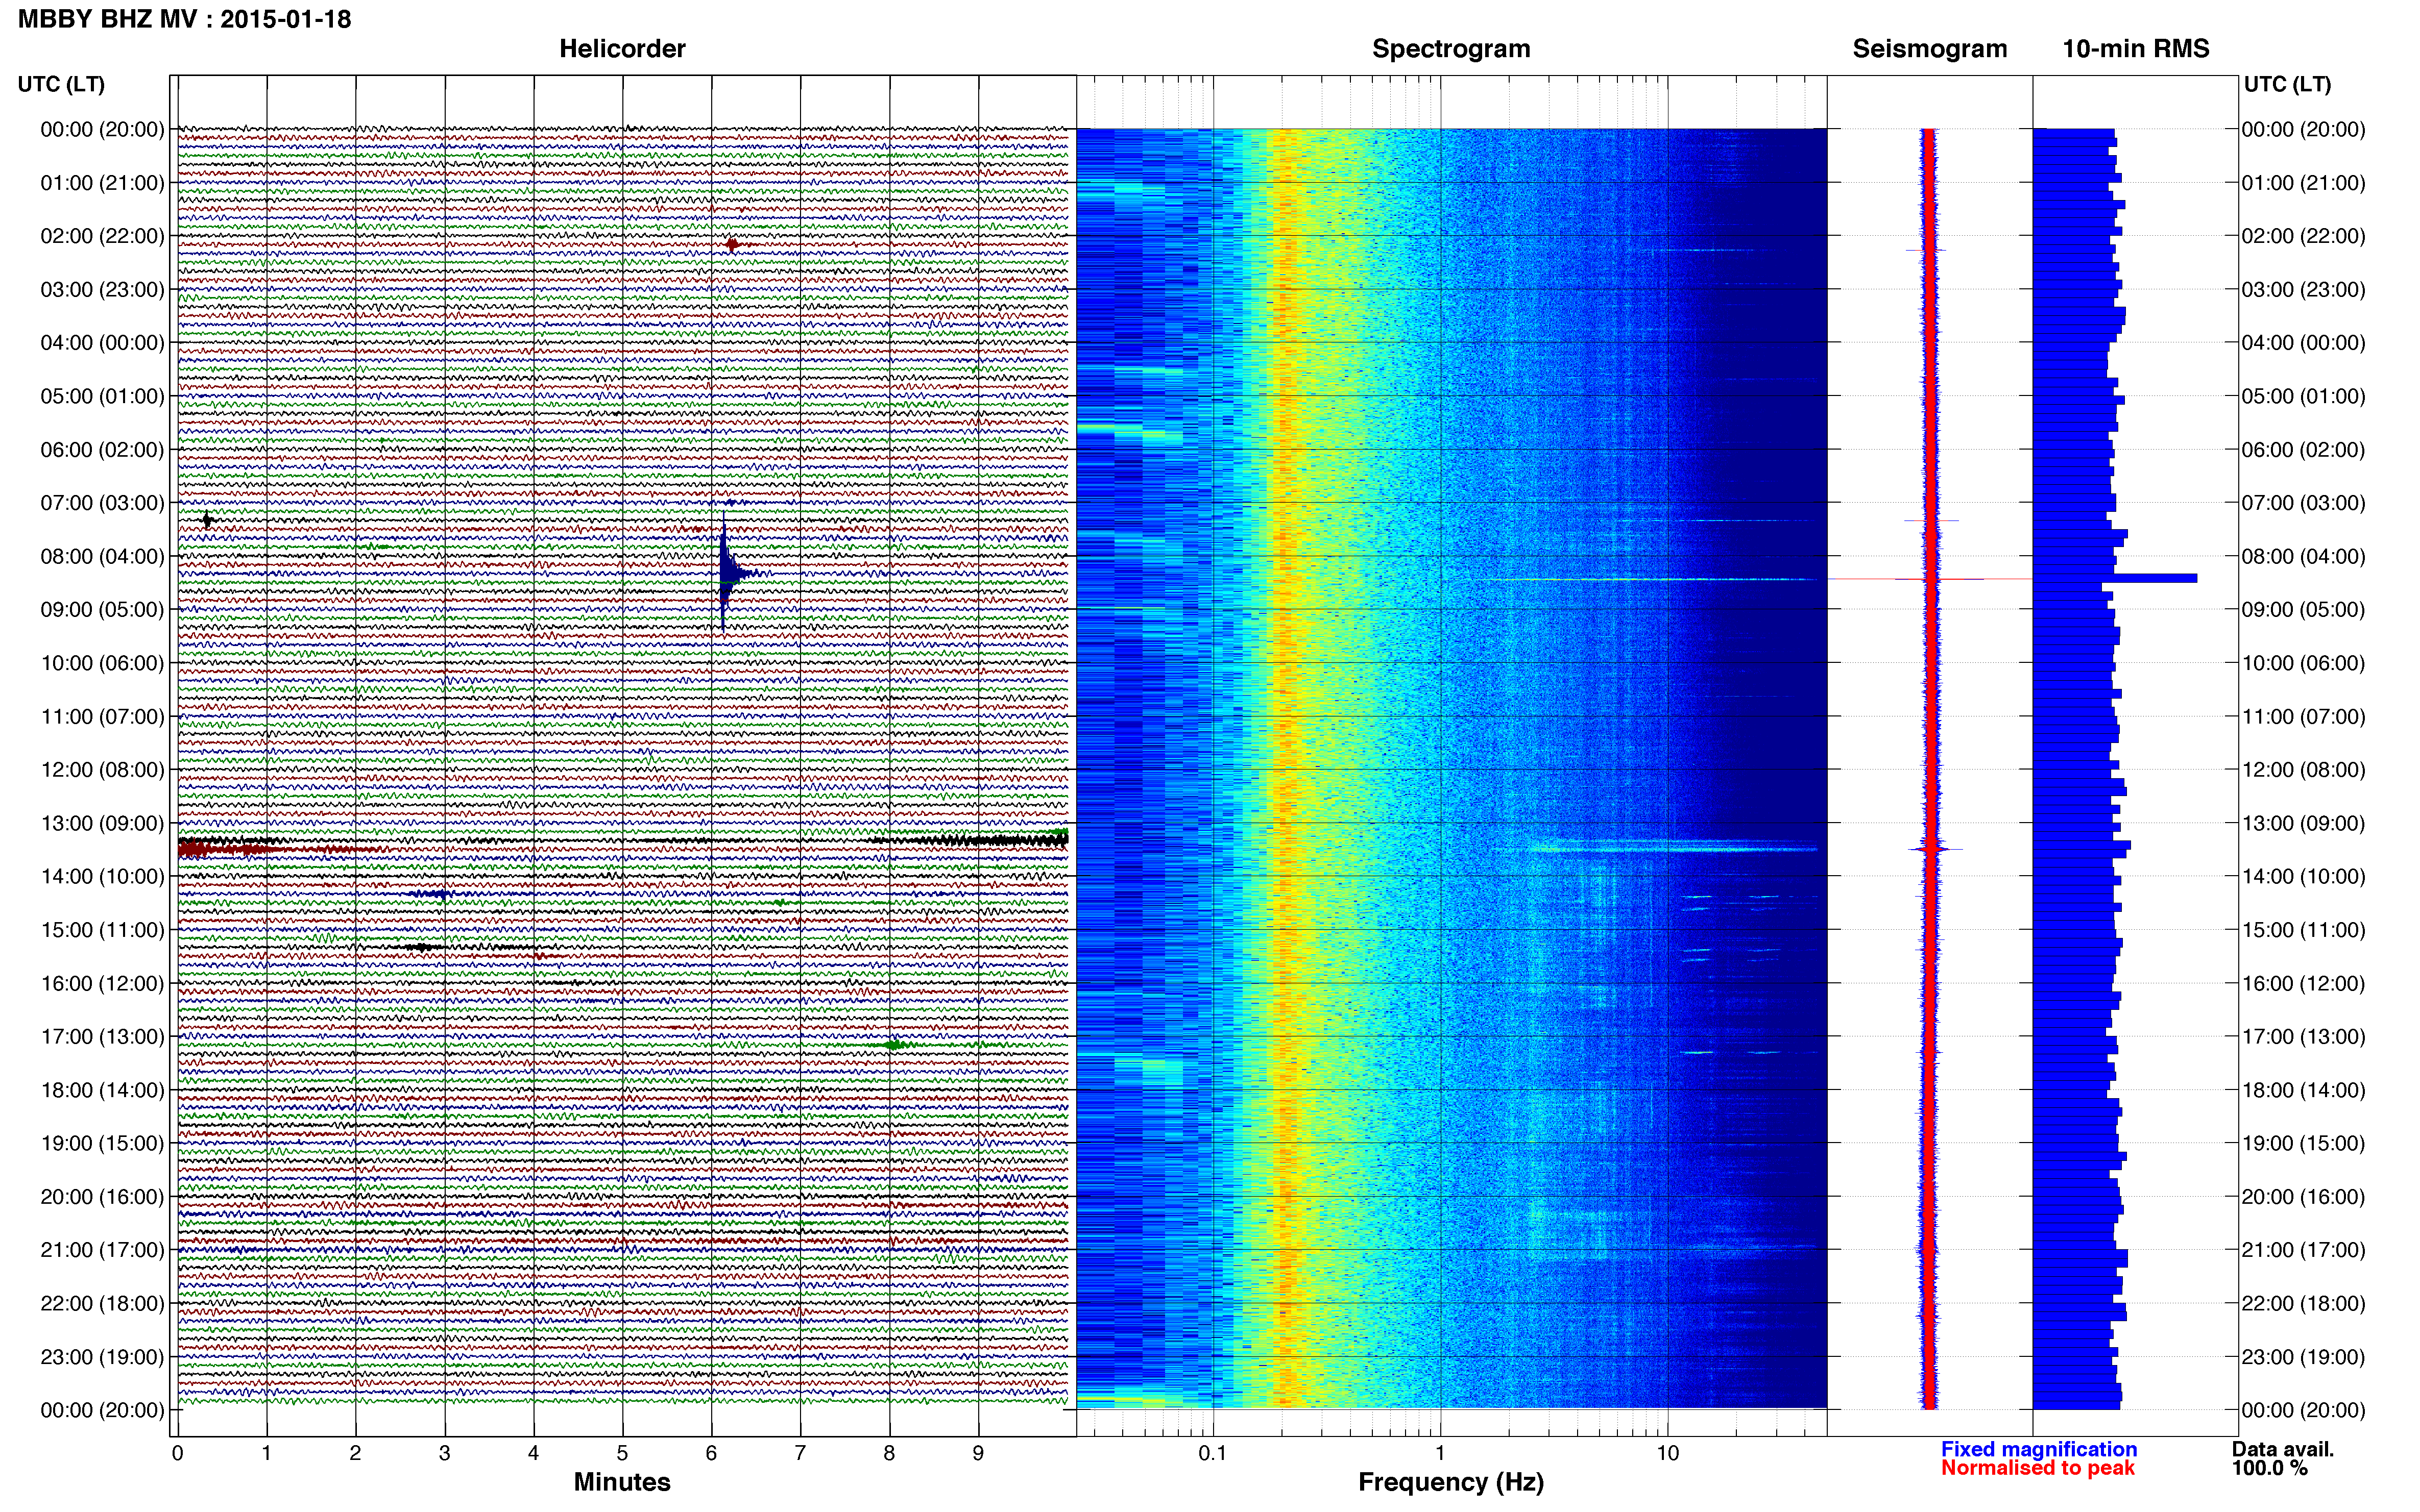This screenshot has height=1512, width=2420.
Task: Click right time label '11:00 (07:00)'
Action: (2303, 716)
